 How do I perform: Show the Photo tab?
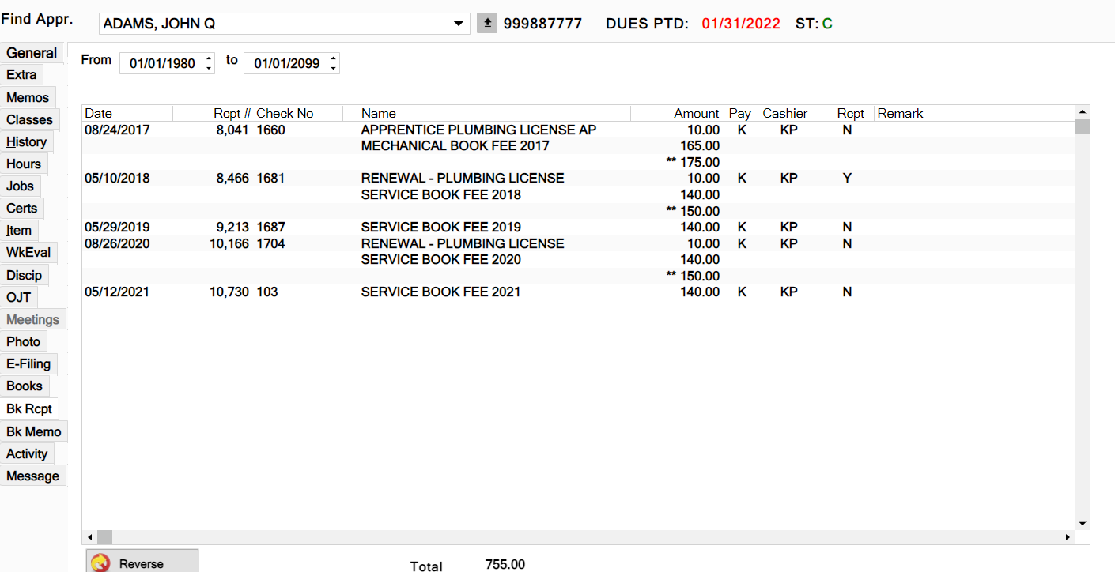tap(23, 342)
